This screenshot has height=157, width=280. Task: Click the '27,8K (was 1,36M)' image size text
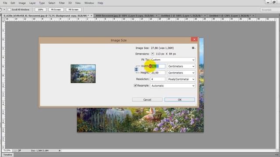coord(162,48)
